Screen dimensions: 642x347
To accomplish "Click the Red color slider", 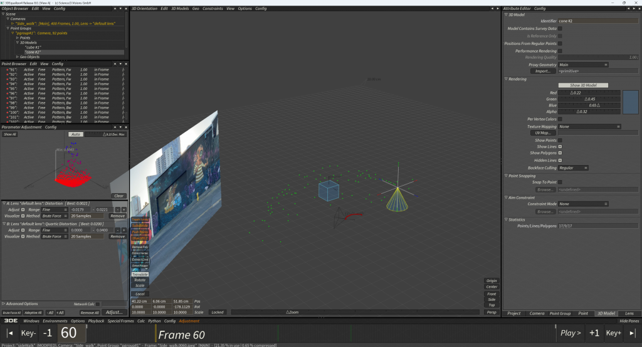I will pyautogui.click(x=589, y=93).
